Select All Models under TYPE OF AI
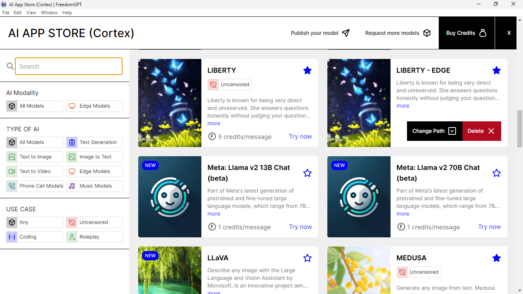Screen dimensions: 523x294 coord(34,142)
